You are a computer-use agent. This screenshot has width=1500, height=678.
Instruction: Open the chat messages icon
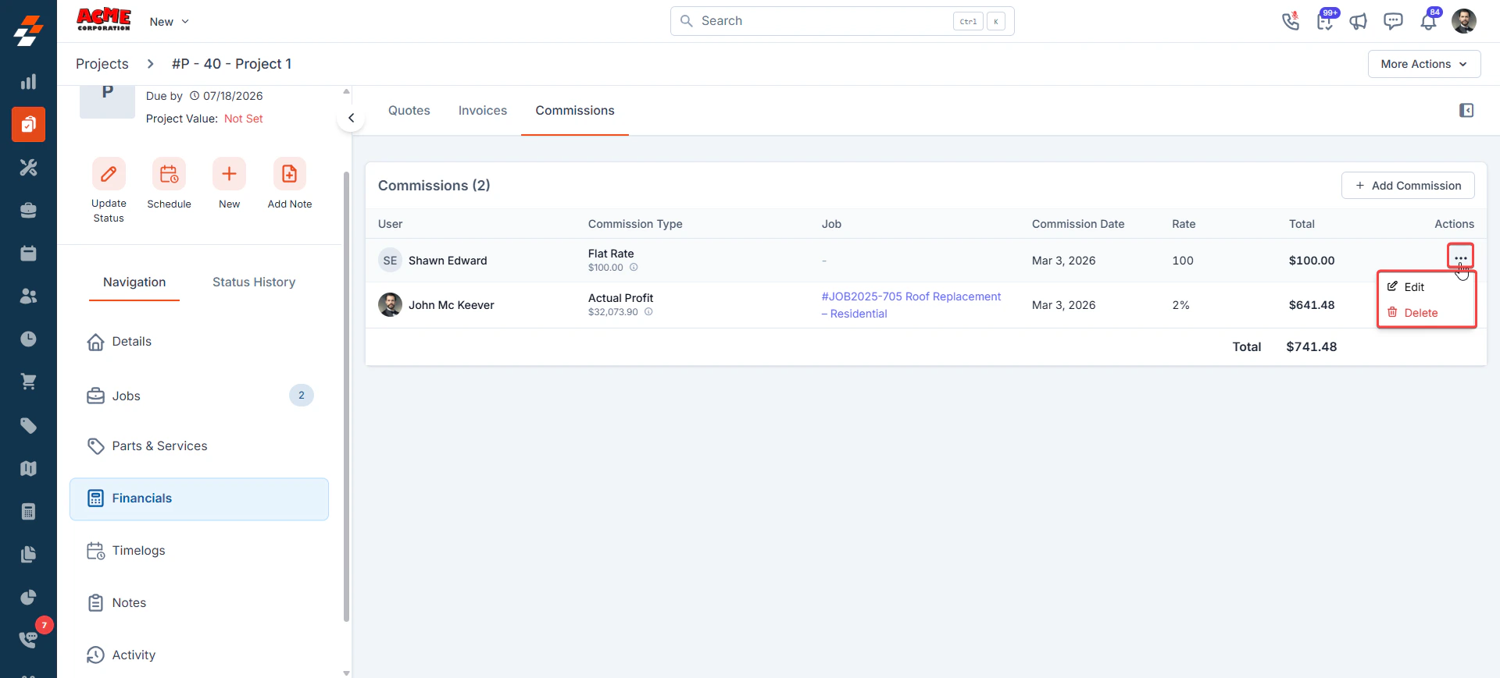1393,21
